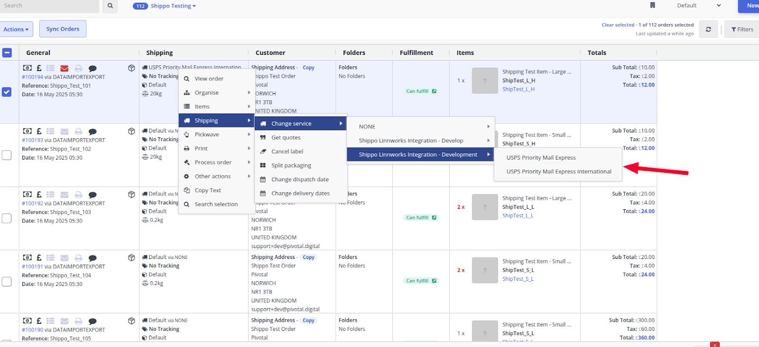Click the payment banknote icon on order #100190
Viewport: 759px width, 347px height.
[28, 321]
